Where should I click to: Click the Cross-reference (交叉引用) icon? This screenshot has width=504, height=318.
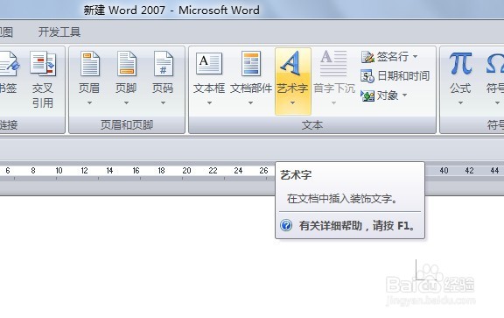click(43, 64)
